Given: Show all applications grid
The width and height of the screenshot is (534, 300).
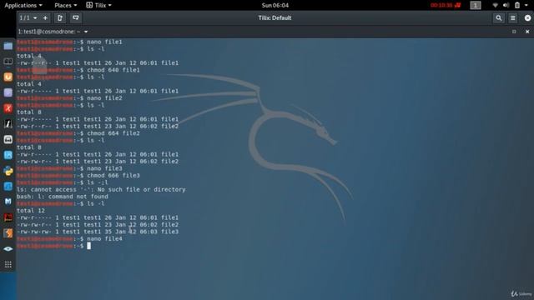Looking at the screenshot, I should (8, 264).
